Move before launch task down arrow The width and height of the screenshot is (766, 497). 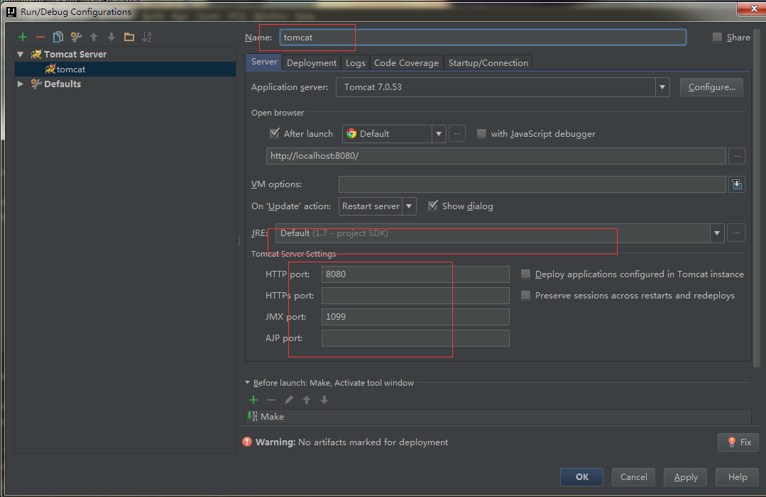pos(324,400)
